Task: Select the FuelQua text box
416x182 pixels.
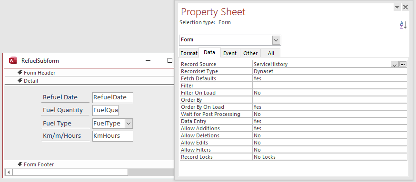Action: pyautogui.click(x=105, y=110)
